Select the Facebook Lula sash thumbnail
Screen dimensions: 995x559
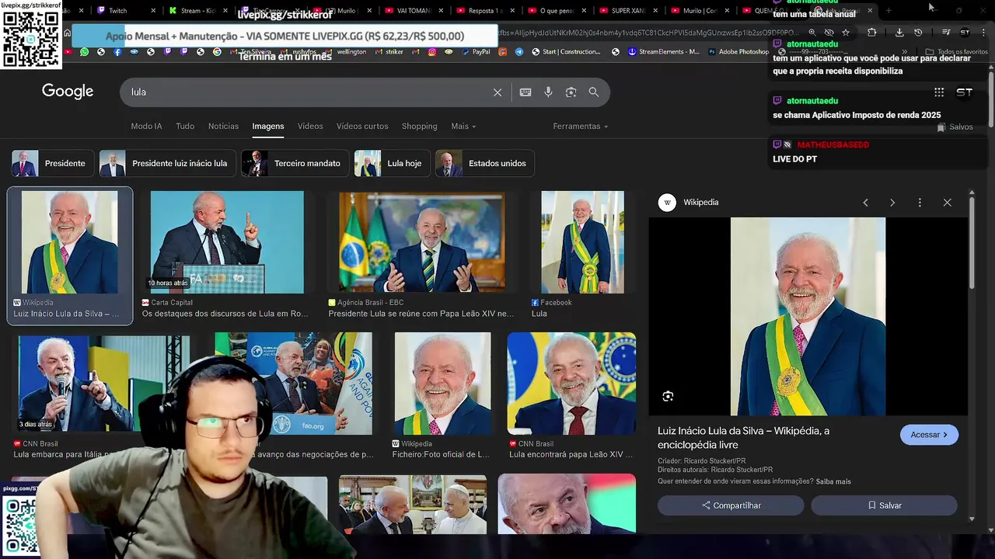click(582, 242)
